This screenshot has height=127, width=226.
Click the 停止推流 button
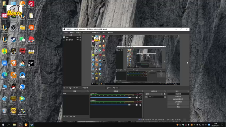tap(178, 94)
